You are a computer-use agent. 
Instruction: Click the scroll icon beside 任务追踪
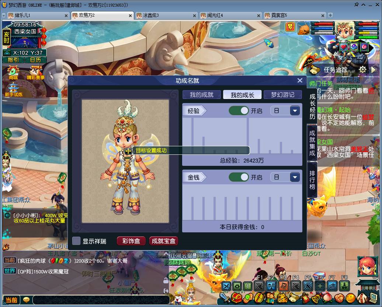tap(315, 70)
